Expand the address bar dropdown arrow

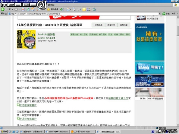[x=160, y=14]
